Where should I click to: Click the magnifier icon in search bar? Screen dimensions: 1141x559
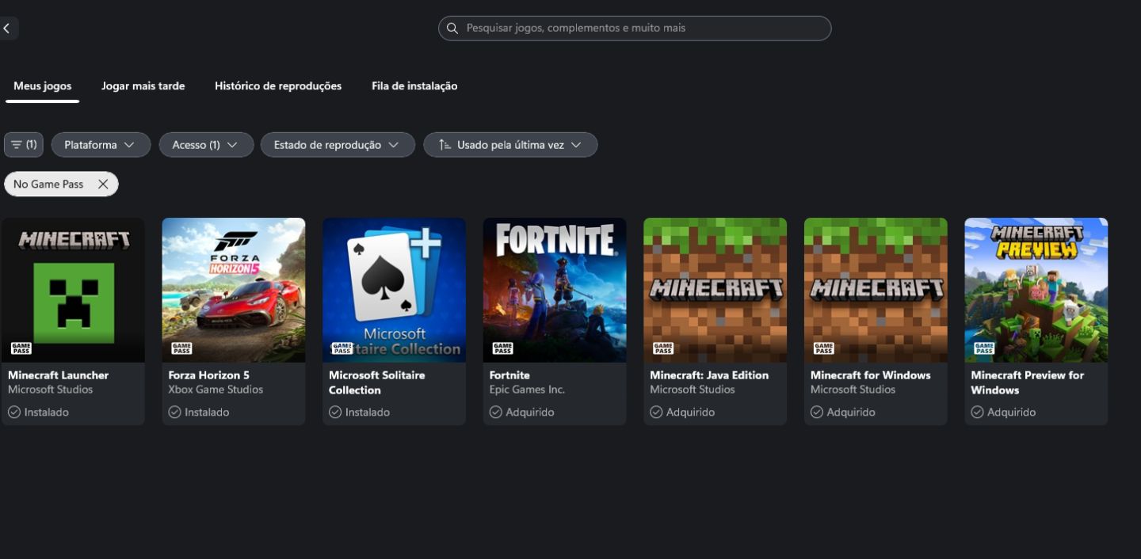coord(452,29)
